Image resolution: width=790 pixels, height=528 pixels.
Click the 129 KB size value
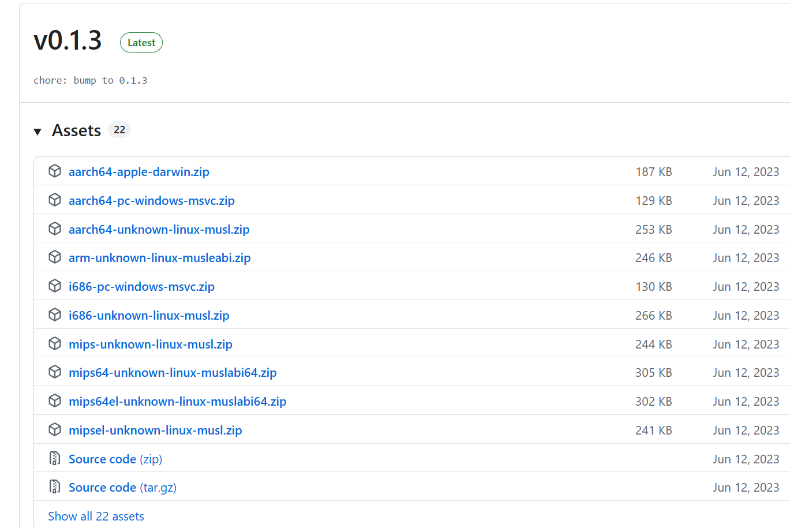(x=654, y=201)
